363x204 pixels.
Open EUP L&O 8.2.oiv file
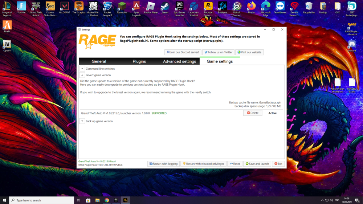(352, 86)
